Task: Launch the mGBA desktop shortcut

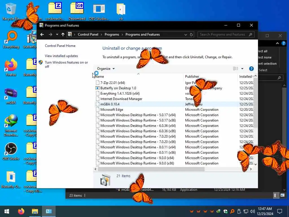Action: 11,96
